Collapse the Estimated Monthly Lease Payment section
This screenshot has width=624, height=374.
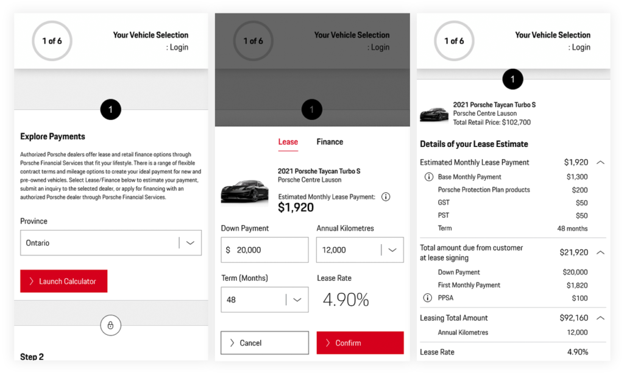pyautogui.click(x=600, y=163)
